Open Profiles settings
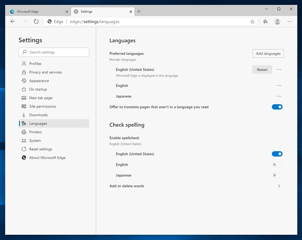 click(x=54, y=63)
